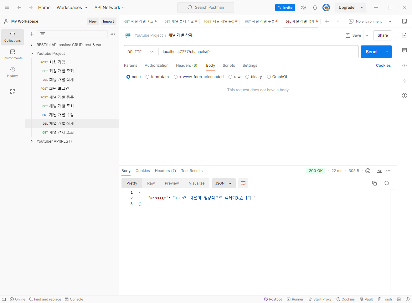Viewport: 412px width, 303px height.
Task: Copy the response body
Action: tap(374, 183)
